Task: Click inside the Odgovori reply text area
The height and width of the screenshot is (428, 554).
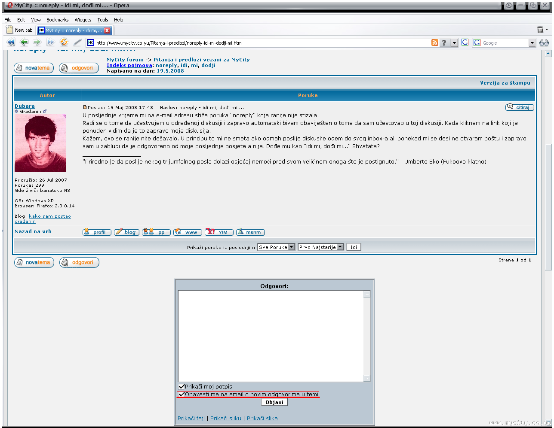Action: pyautogui.click(x=271, y=336)
